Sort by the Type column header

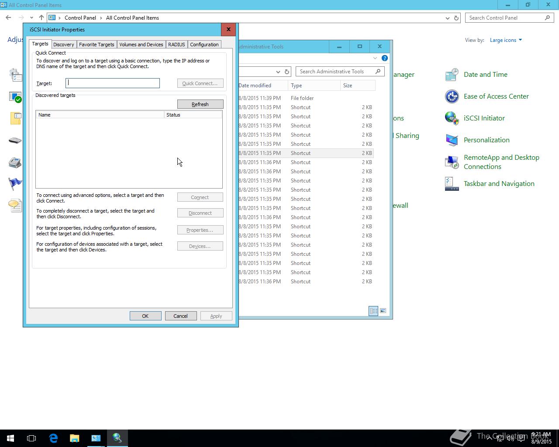tap(314, 86)
